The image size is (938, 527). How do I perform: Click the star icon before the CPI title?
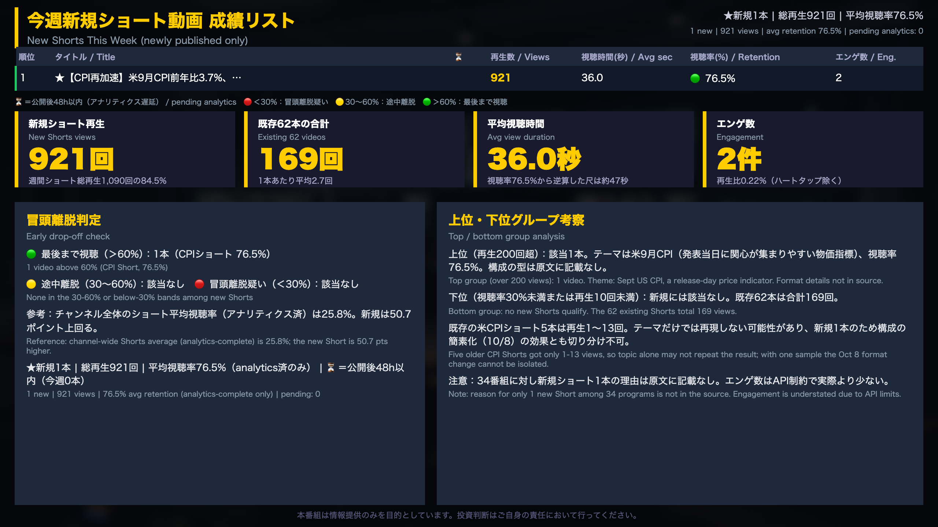click(x=60, y=78)
